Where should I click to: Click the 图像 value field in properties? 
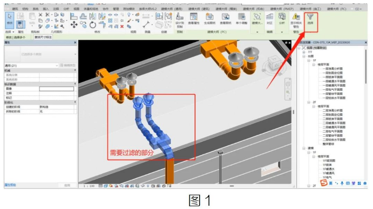pyautogui.click(x=56, y=89)
